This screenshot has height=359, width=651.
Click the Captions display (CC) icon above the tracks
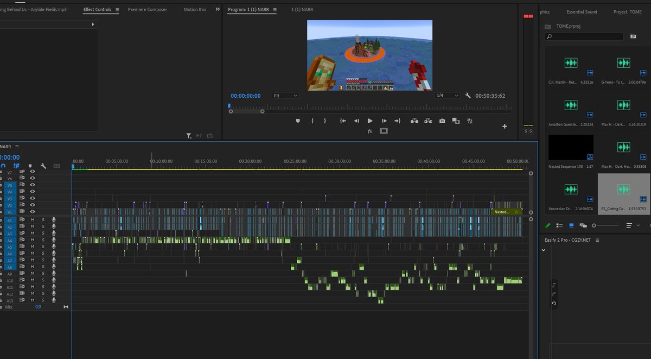[x=57, y=166]
